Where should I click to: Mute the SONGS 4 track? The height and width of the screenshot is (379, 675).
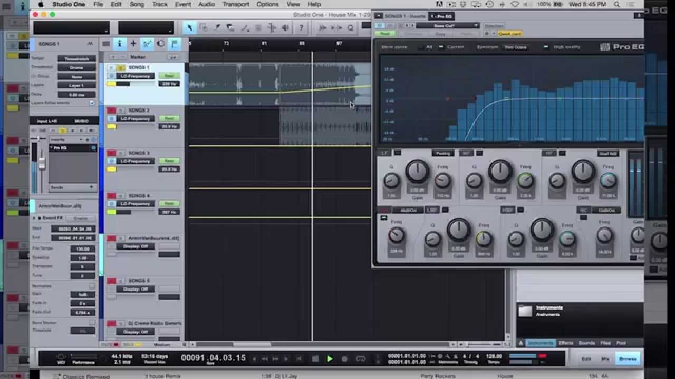[x=111, y=196]
